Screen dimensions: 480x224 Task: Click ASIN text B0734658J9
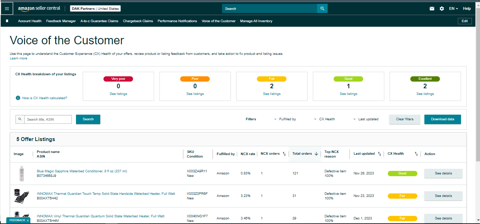coord(46,175)
